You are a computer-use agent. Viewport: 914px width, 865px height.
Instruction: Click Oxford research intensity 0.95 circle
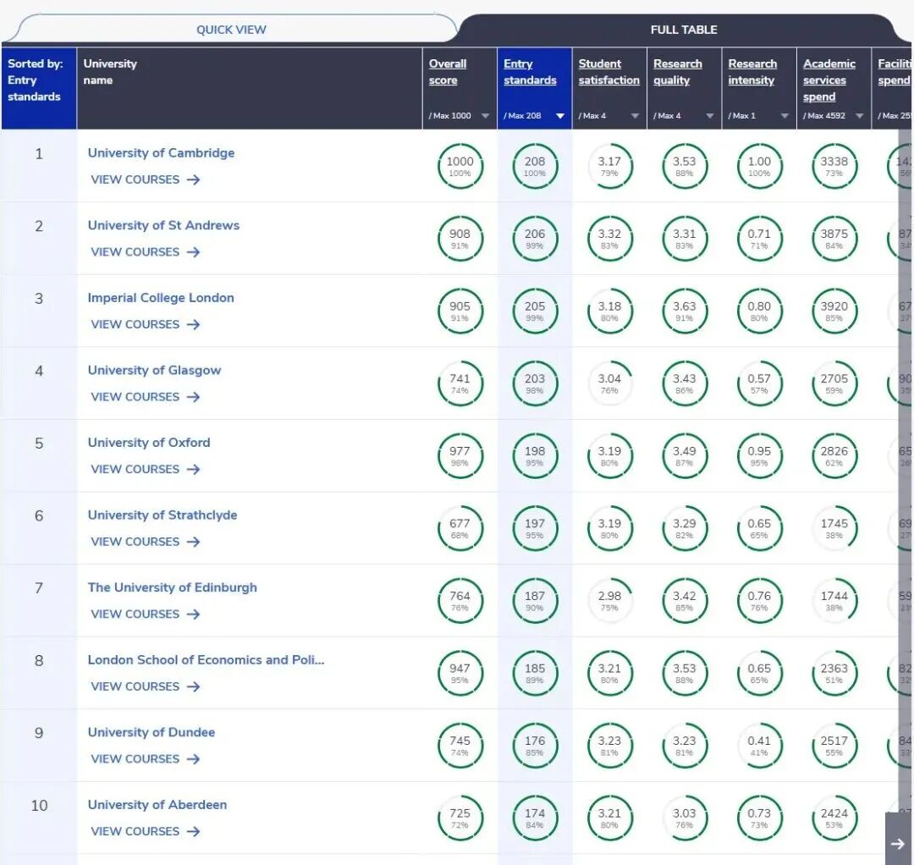(x=759, y=456)
